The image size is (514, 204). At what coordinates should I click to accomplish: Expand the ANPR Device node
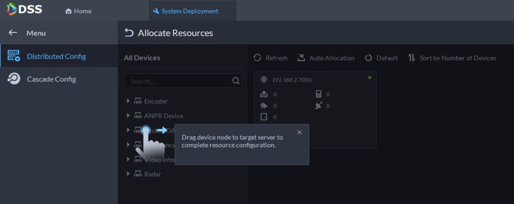point(128,116)
